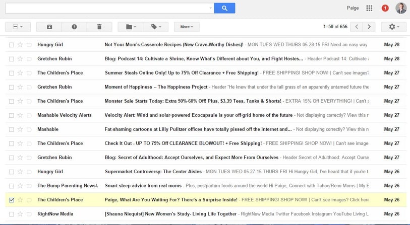This screenshot has width=410, height=225.
Task: Star the Summer Steals Online Only email
Action: (x=20, y=73)
